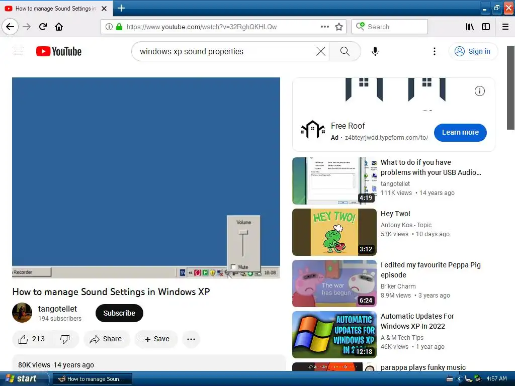Subscribe to tangotellet
The width and height of the screenshot is (515, 386).
(119, 313)
